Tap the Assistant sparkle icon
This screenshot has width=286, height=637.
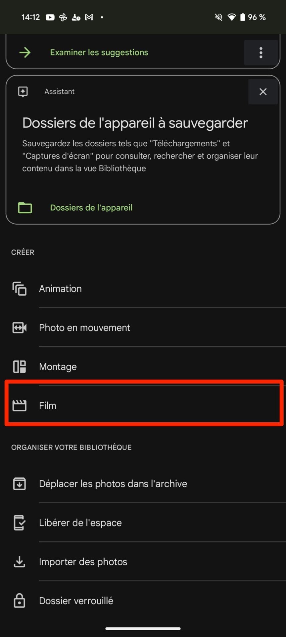[x=23, y=92]
